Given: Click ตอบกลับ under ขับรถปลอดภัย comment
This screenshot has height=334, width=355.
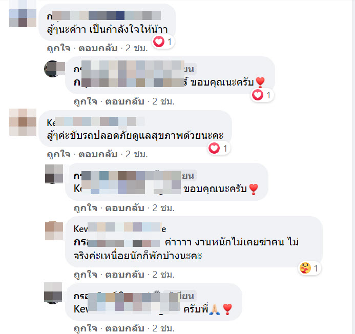Looking at the screenshot, I should 98,154.
